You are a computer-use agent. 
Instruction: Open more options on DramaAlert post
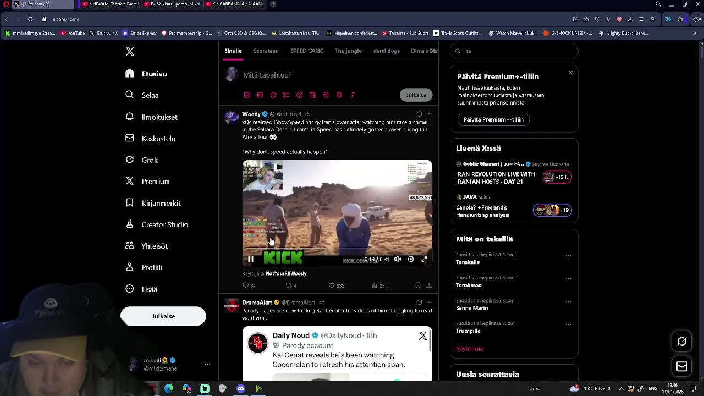click(x=429, y=302)
